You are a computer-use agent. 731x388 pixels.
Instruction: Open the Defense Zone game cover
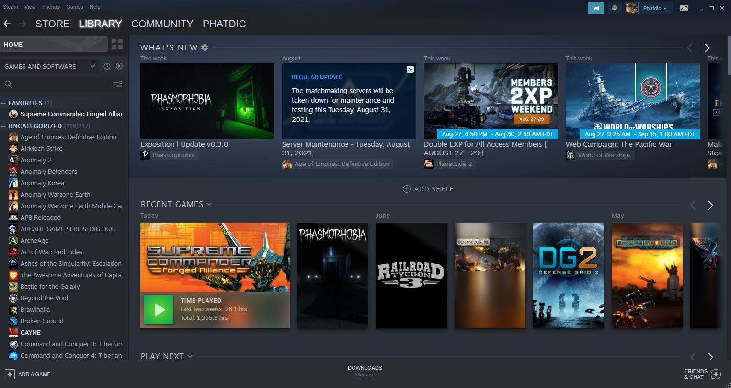[490, 275]
